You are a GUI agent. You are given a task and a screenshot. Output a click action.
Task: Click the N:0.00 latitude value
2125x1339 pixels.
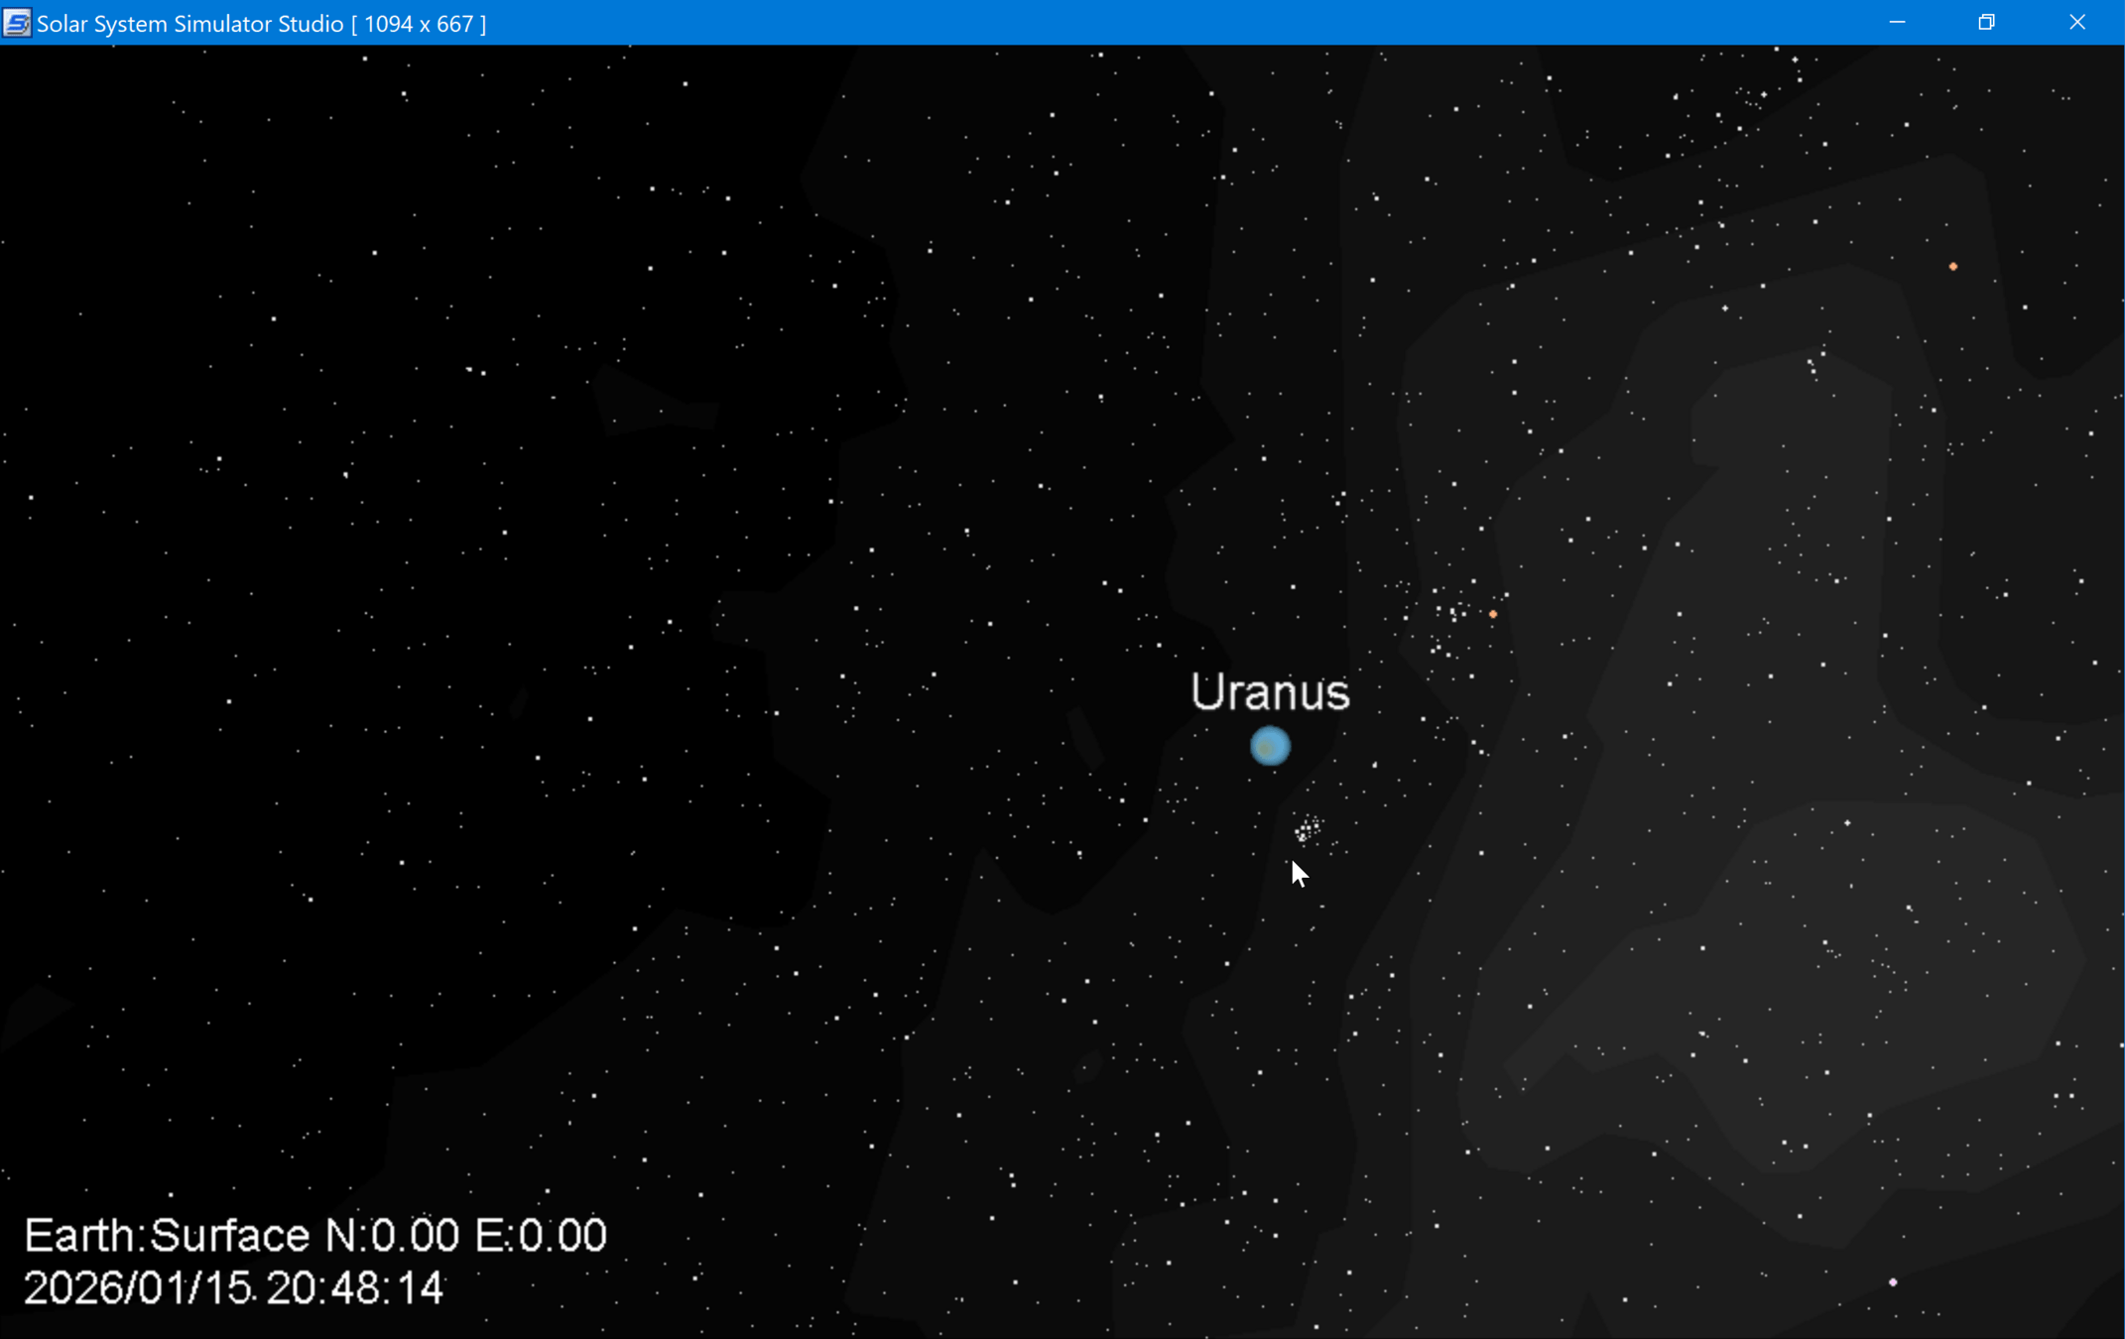(392, 1236)
